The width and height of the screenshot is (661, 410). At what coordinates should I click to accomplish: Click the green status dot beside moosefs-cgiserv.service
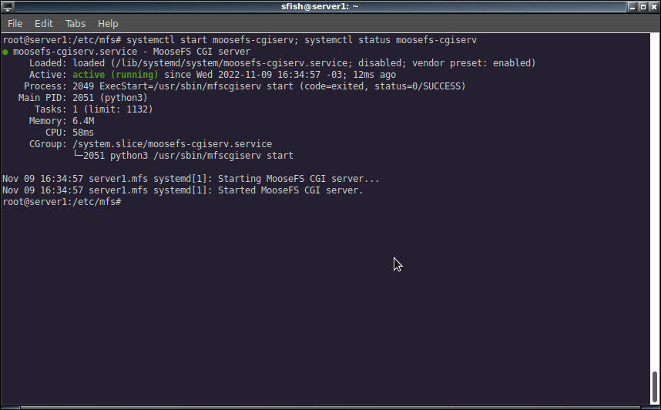pyautogui.click(x=5, y=52)
